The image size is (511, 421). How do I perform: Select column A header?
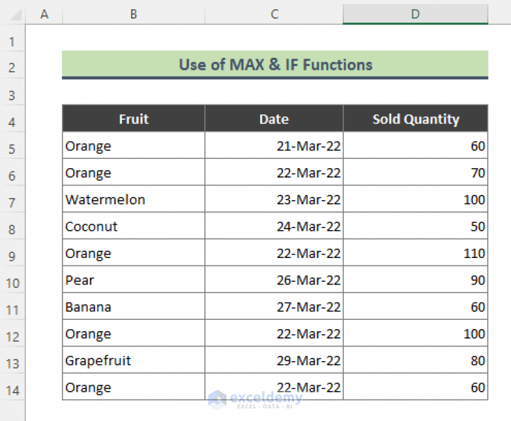[44, 14]
